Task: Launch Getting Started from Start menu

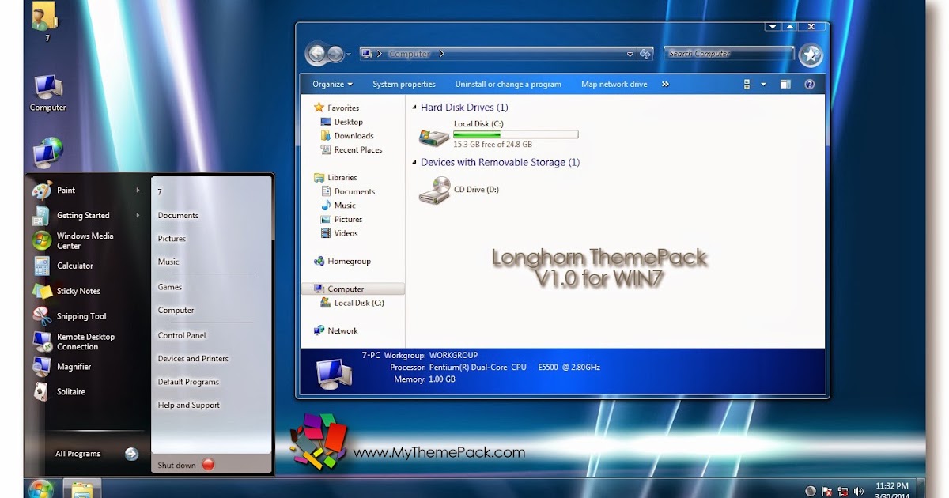Action: pyautogui.click(x=83, y=215)
